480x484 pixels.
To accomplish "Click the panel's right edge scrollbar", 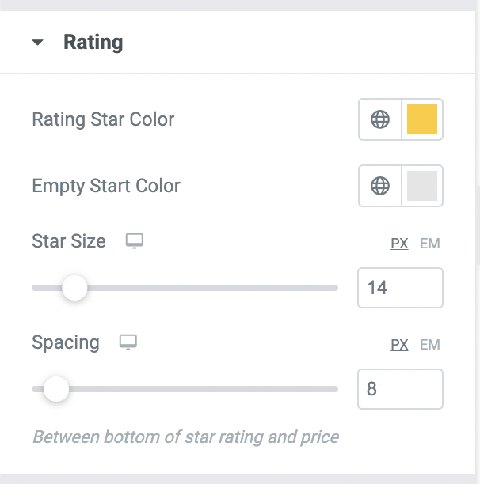I will pyautogui.click(x=478, y=225).
